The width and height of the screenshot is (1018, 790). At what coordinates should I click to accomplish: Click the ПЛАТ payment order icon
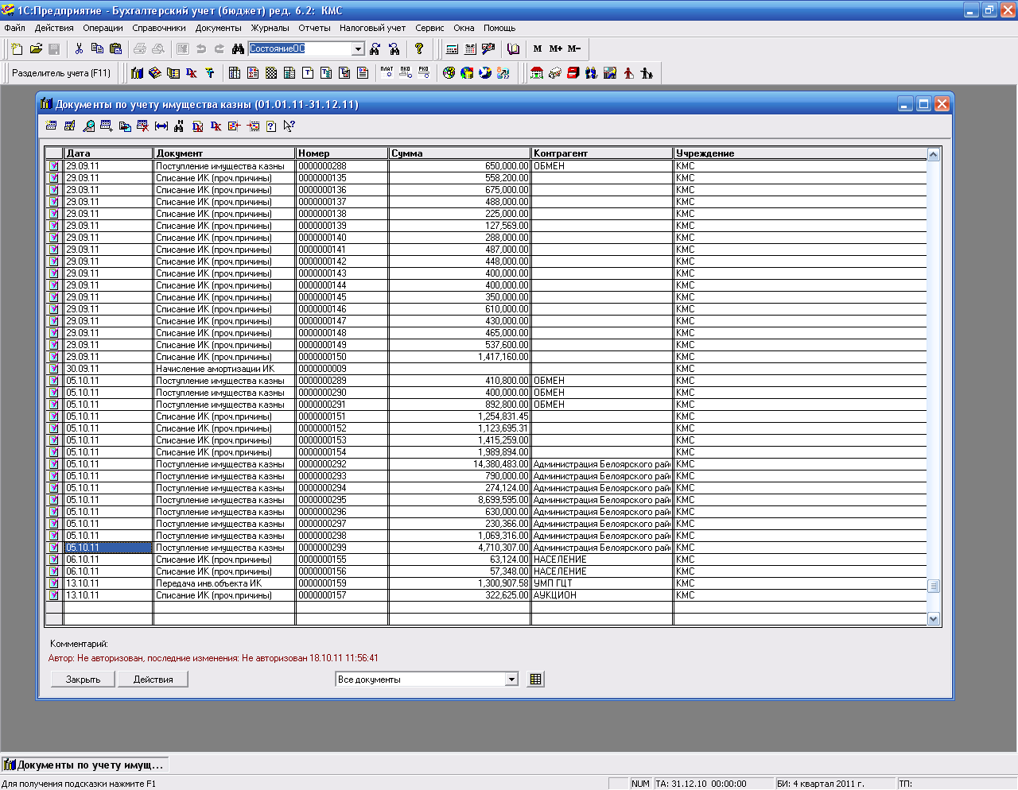(387, 73)
